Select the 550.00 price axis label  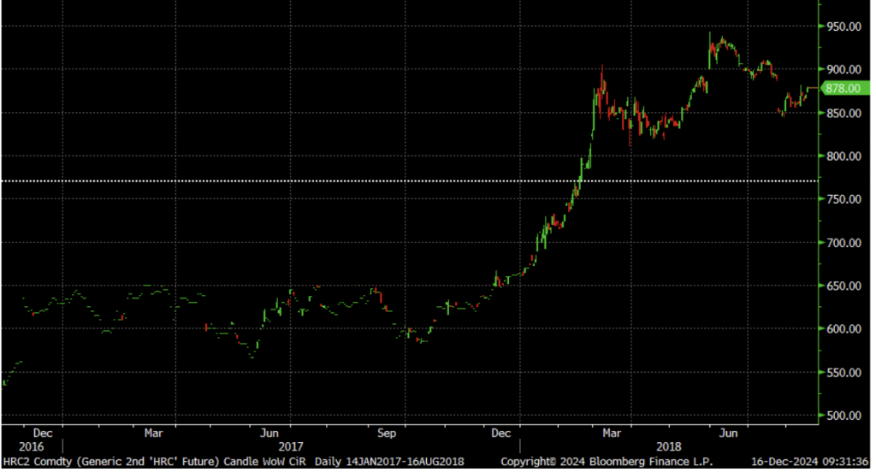tap(842, 373)
